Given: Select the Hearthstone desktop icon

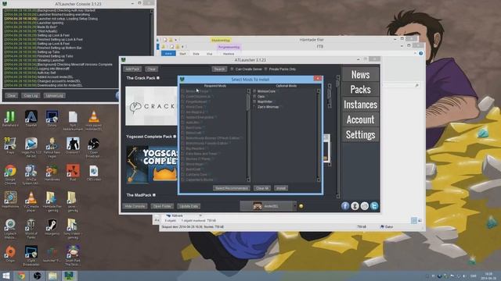Looking at the screenshot, I should (10, 200).
